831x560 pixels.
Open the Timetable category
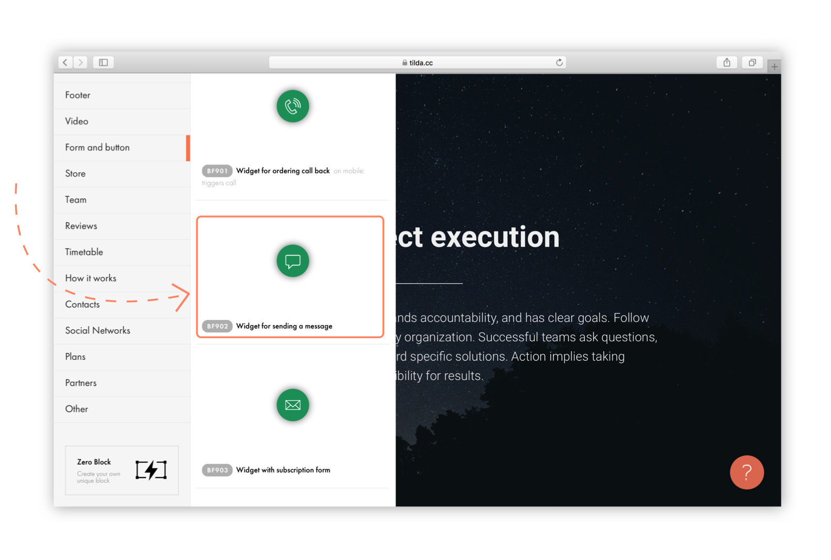[x=122, y=253]
